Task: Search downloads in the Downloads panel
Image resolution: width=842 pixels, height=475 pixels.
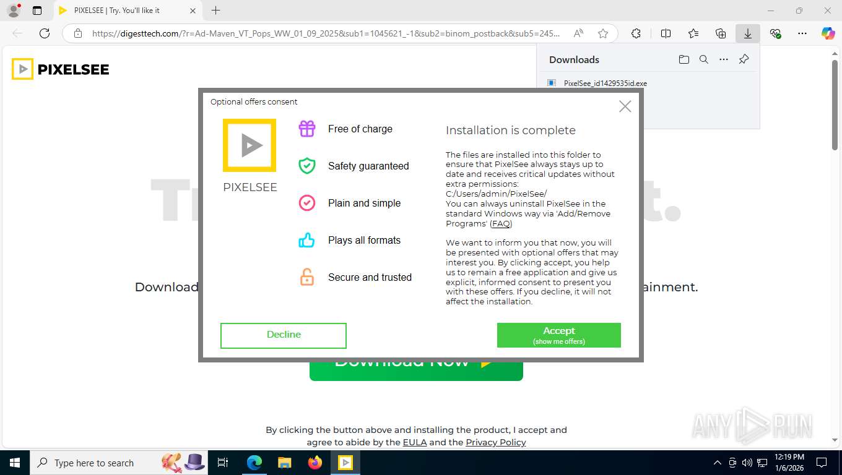Action: pos(703,59)
